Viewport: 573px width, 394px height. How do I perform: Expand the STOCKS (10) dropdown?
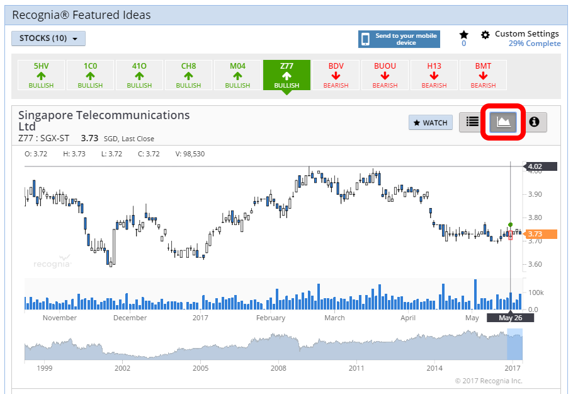[x=48, y=38]
